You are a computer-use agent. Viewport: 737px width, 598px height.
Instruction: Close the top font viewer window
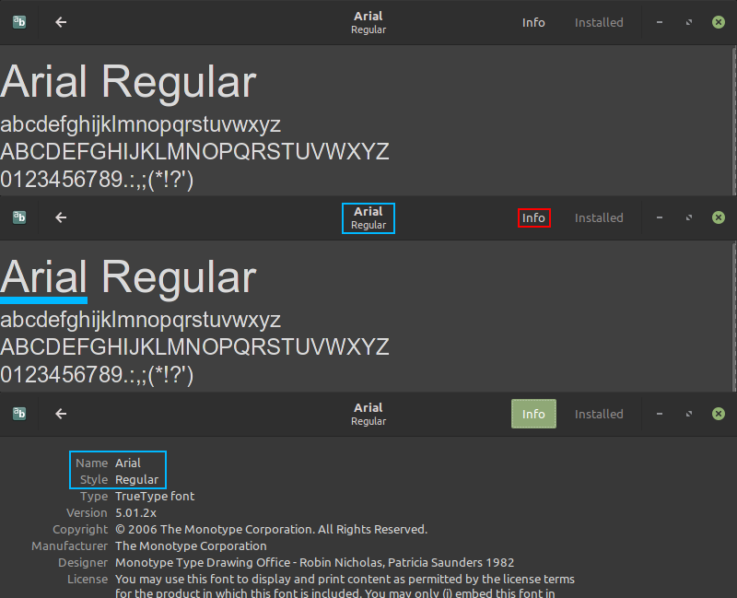[719, 22]
